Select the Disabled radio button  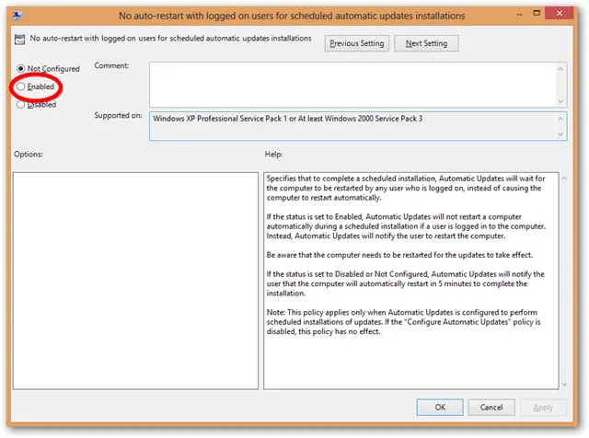(x=20, y=105)
